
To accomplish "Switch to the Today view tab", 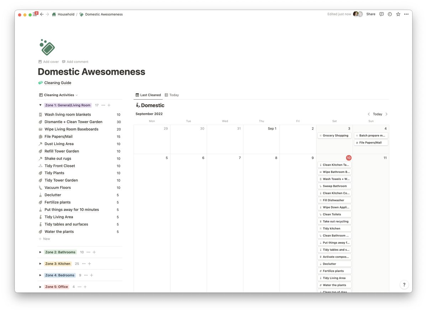I will pos(172,95).
